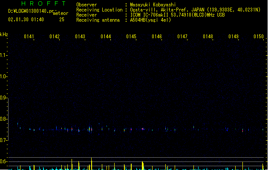Click the 'meteor' label
This screenshot has width=268, height=170.
[x=61, y=13]
